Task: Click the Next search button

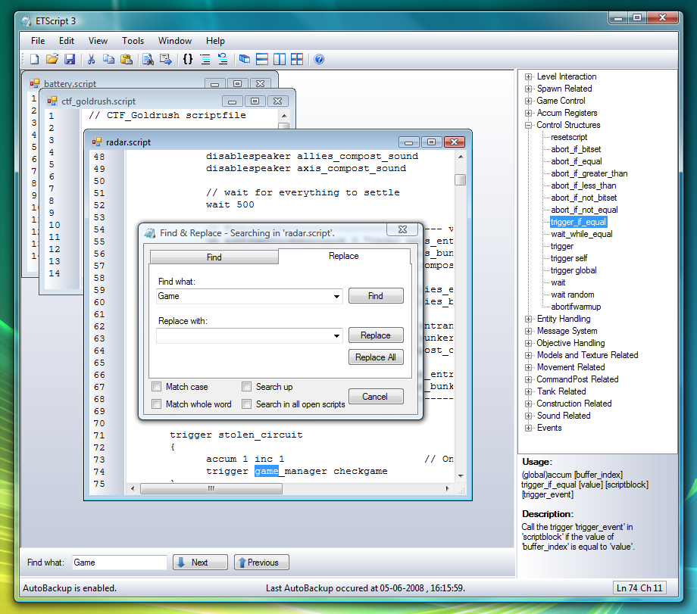Action: click(200, 562)
